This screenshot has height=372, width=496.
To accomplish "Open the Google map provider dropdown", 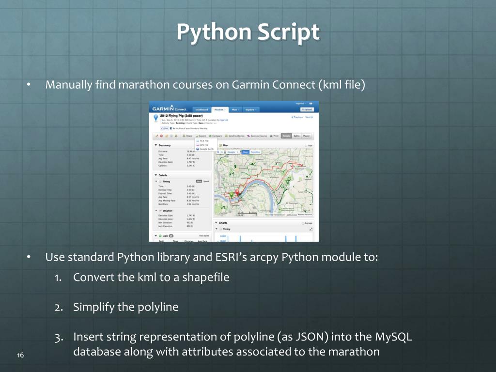I will 232,152.
